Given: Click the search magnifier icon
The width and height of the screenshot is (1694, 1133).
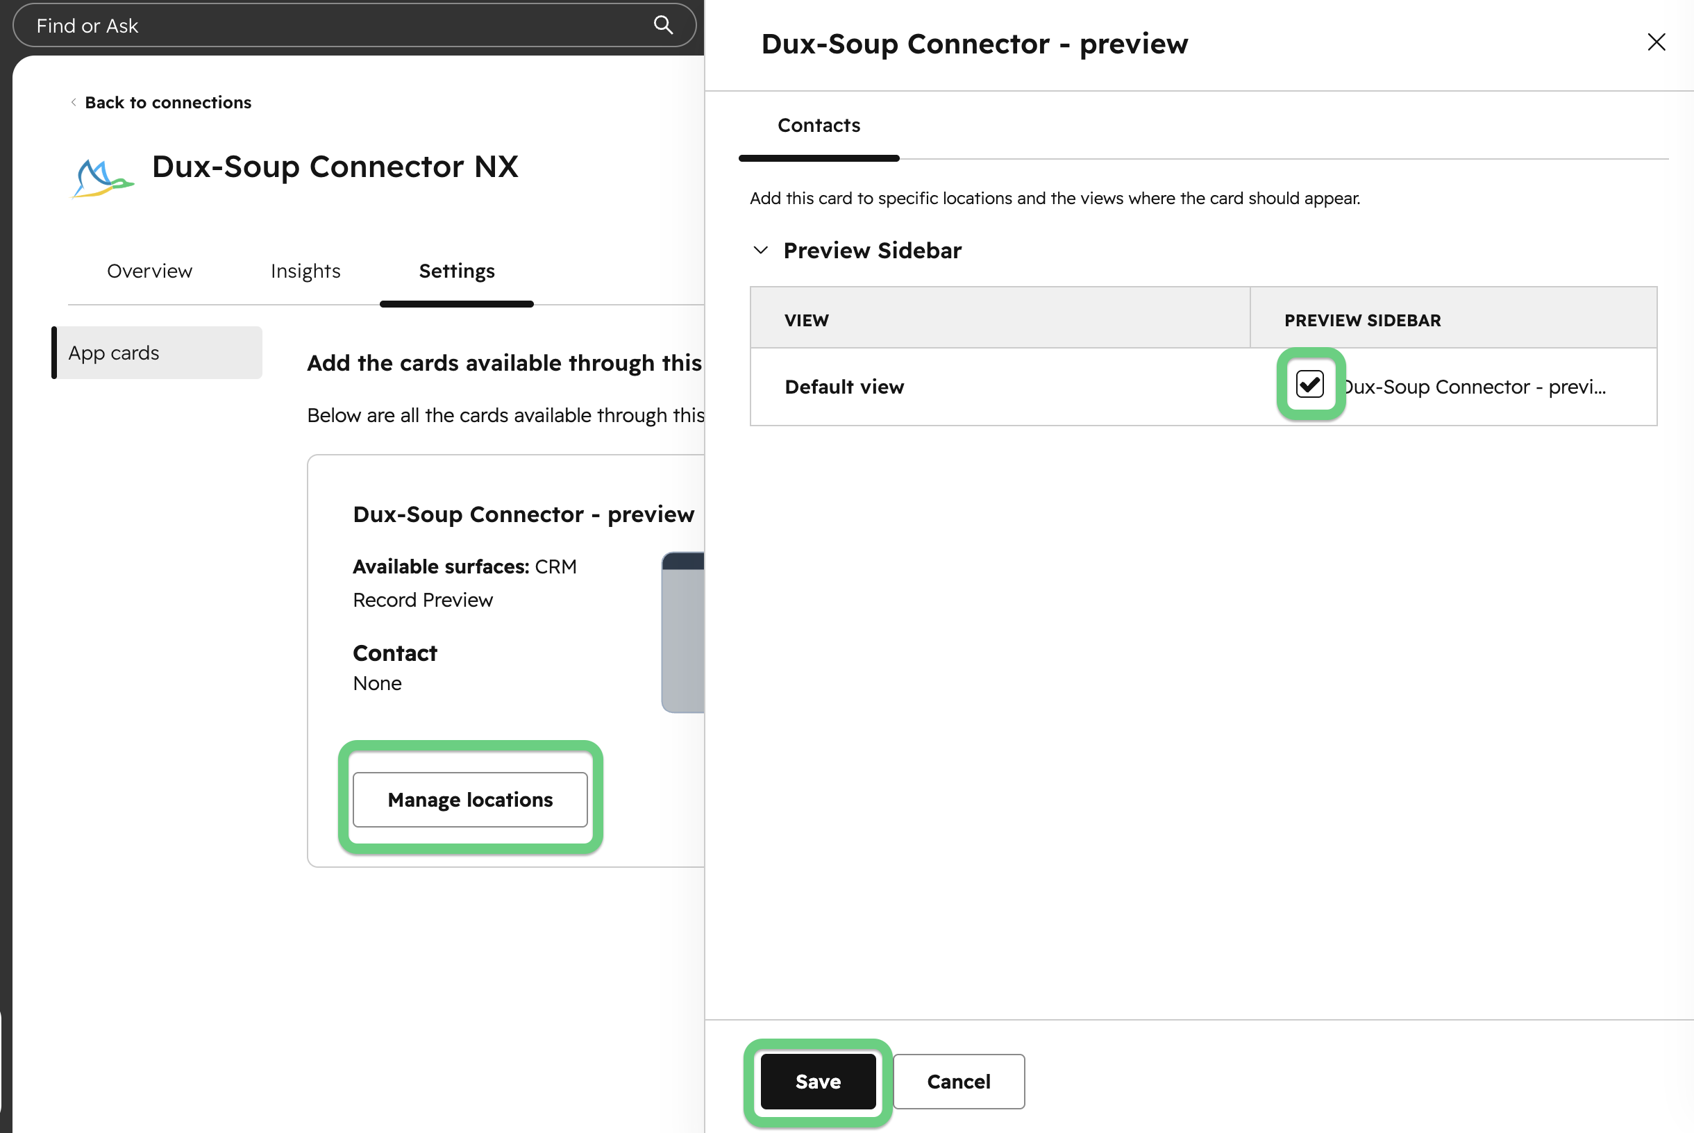Looking at the screenshot, I should tap(663, 25).
